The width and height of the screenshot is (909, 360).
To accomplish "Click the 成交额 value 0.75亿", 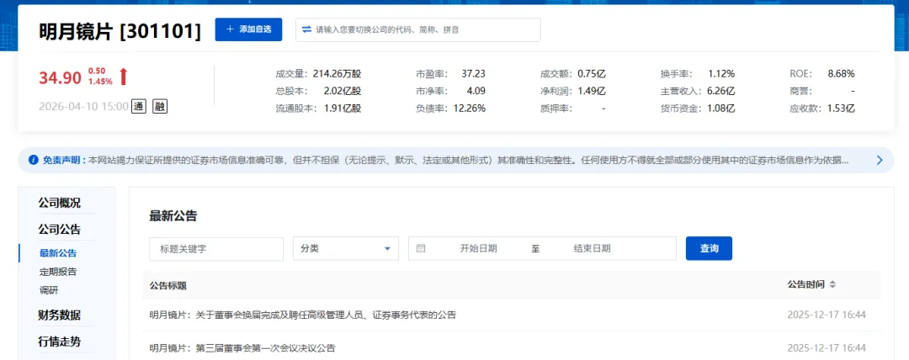I will 592,74.
